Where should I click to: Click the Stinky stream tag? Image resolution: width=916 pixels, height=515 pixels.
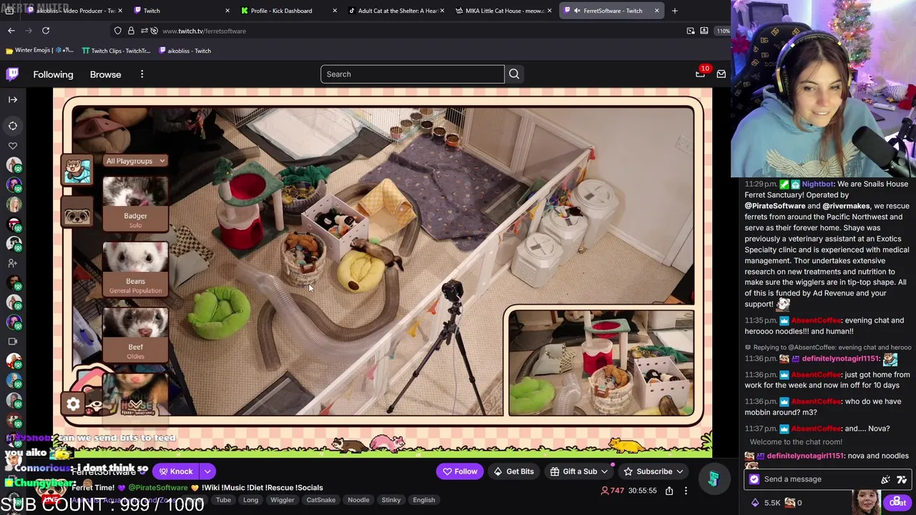tap(391, 500)
